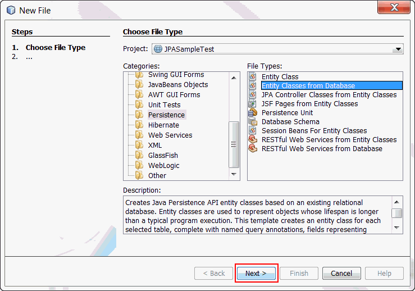
Task: Click the < Back button
Action: (213, 273)
